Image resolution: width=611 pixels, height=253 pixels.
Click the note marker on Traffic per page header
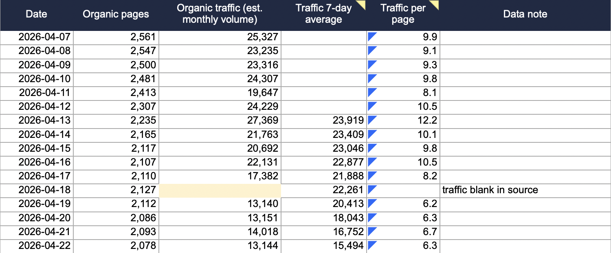point(435,5)
